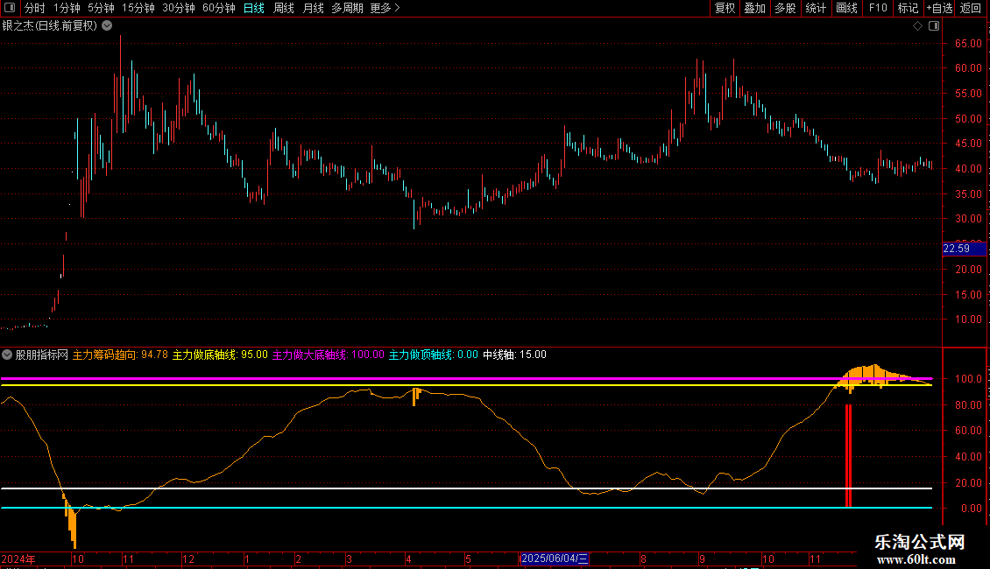Open F10 company information
The width and height of the screenshot is (990, 569).
tap(877, 8)
